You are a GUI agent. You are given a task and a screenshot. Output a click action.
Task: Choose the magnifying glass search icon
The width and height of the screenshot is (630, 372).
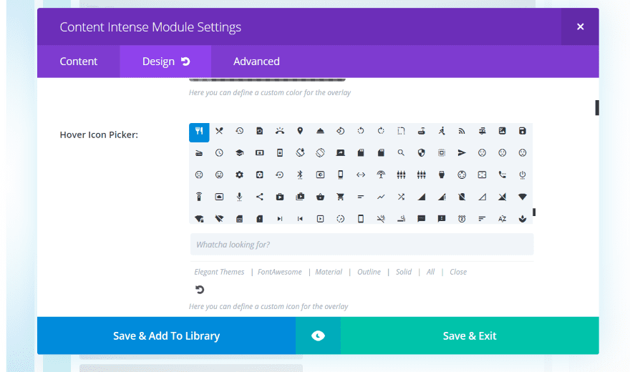pos(402,153)
